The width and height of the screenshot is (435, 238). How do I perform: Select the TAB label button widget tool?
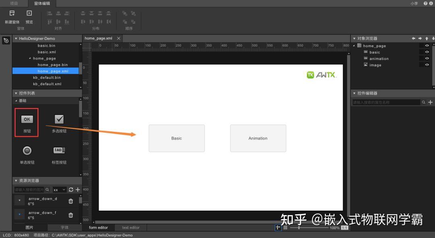point(59,151)
